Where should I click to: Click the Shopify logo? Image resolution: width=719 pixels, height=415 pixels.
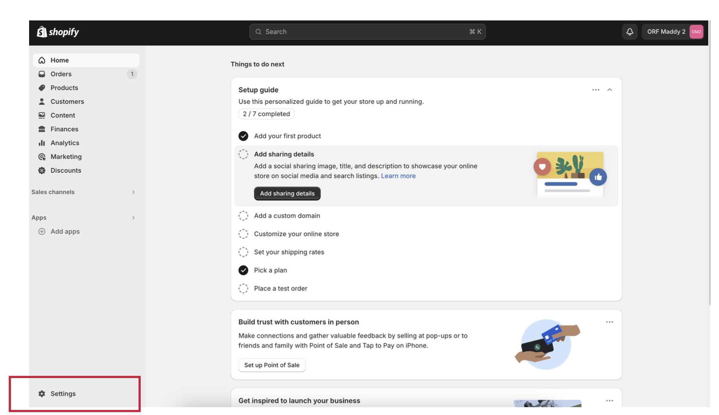(58, 32)
